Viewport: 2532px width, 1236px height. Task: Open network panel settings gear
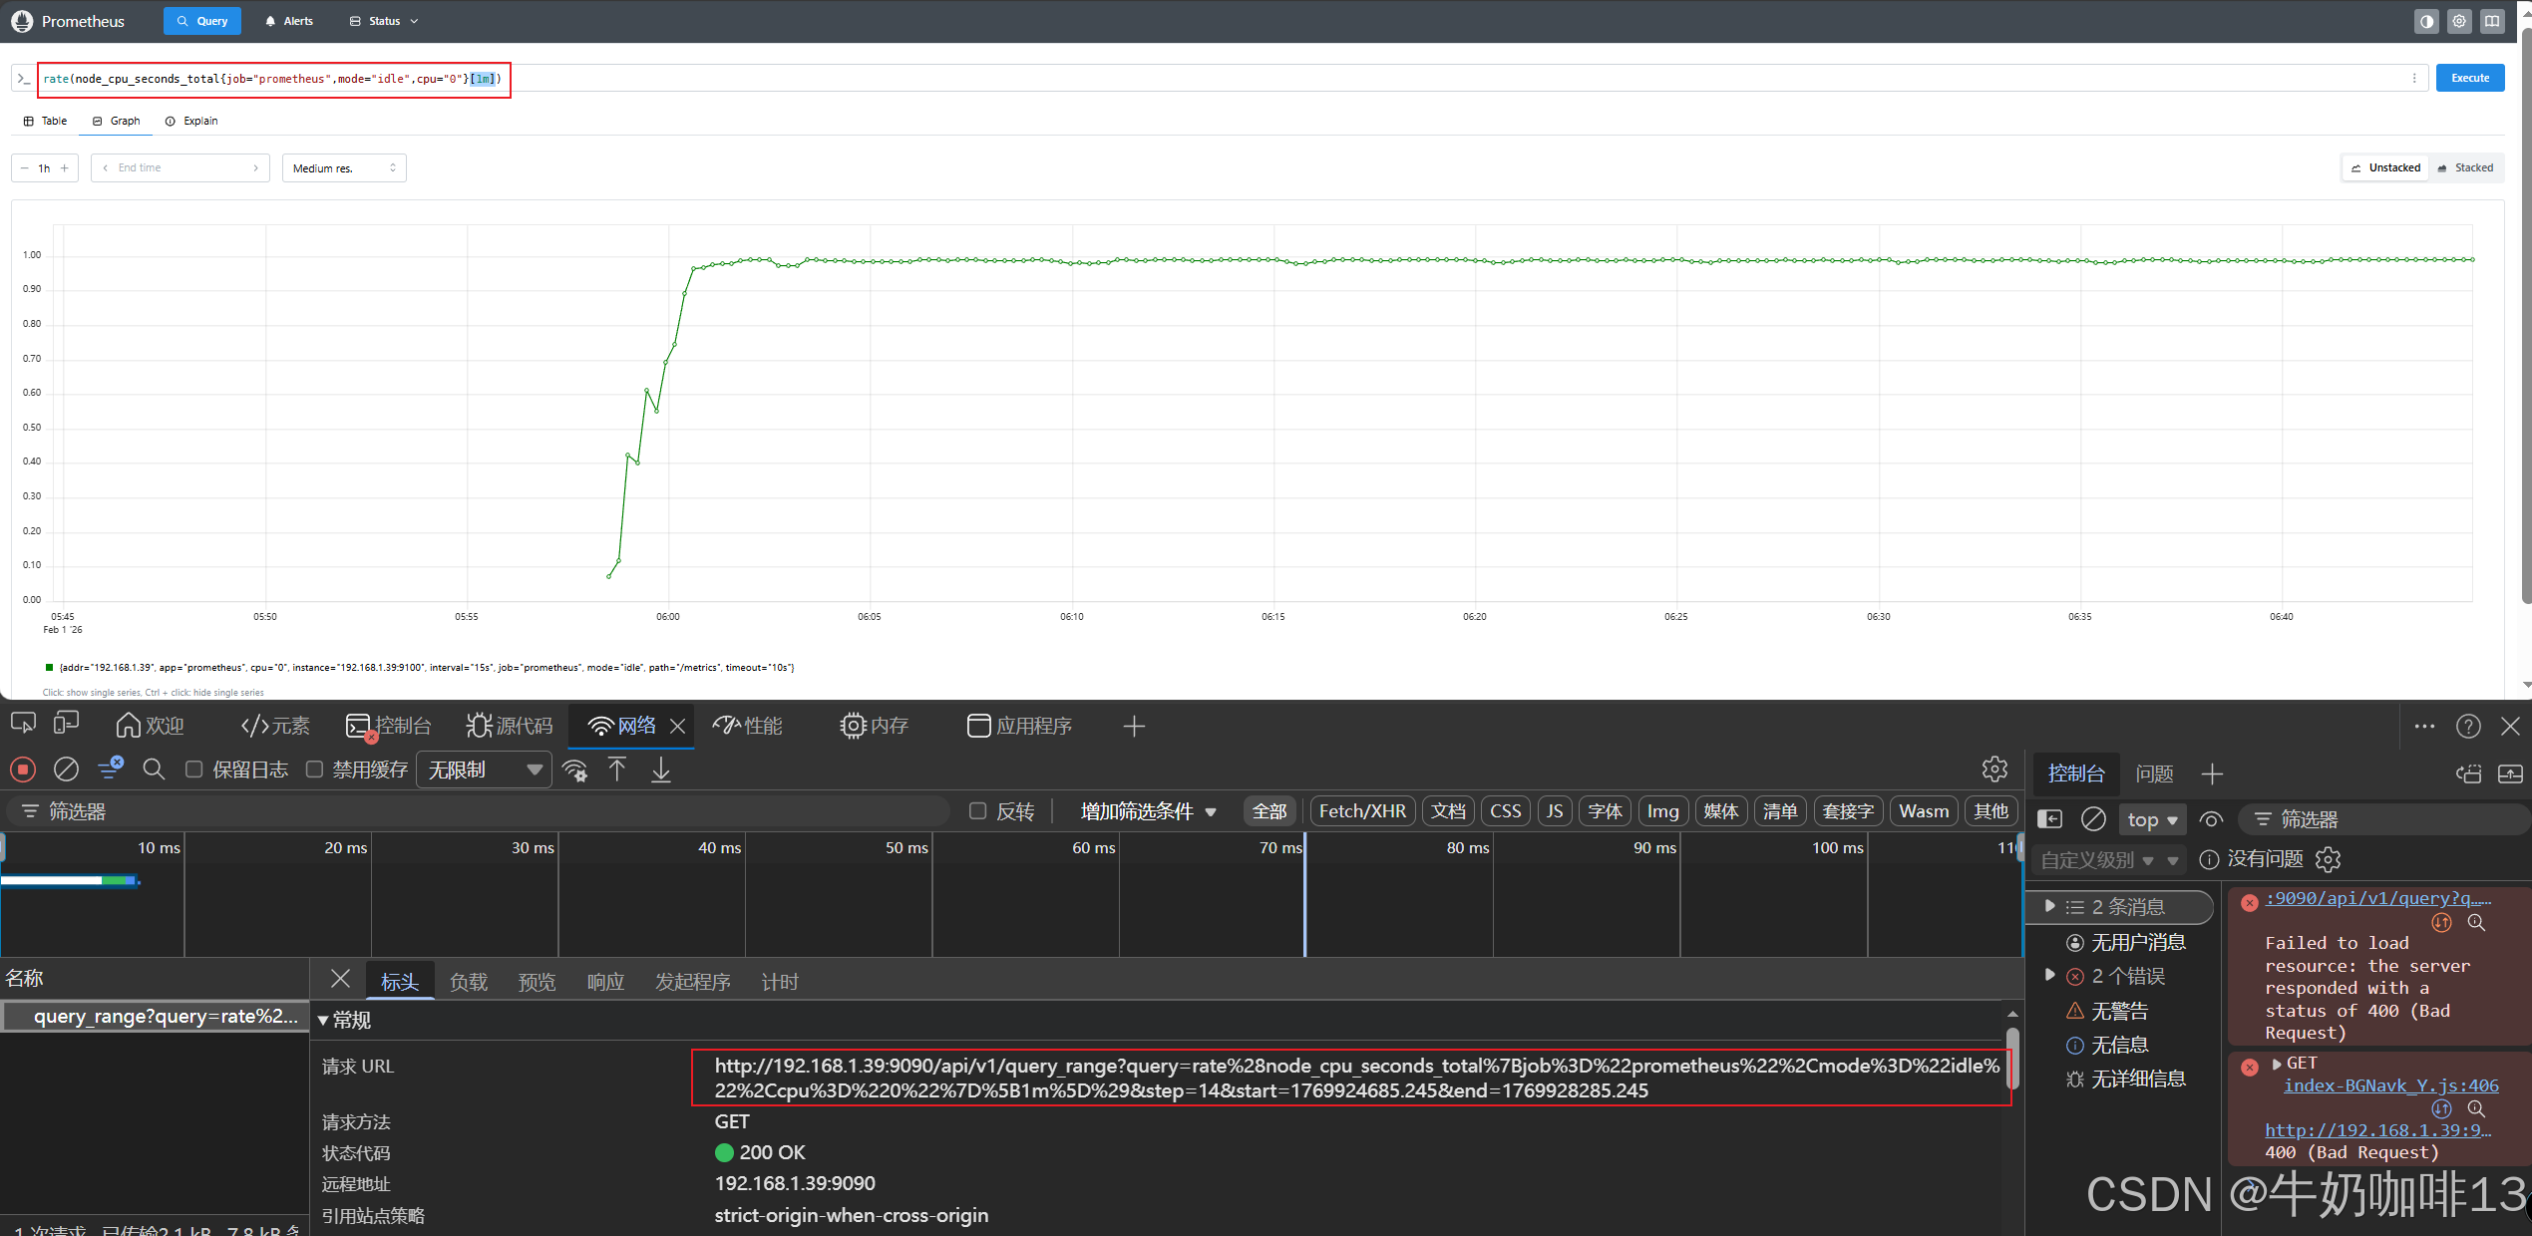[1994, 769]
